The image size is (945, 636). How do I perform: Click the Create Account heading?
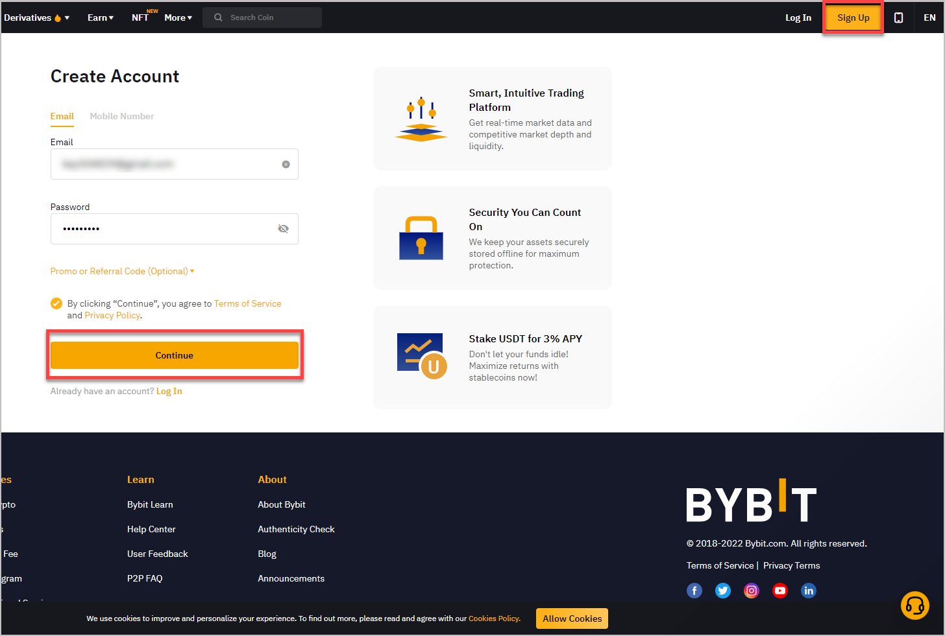[x=115, y=77]
